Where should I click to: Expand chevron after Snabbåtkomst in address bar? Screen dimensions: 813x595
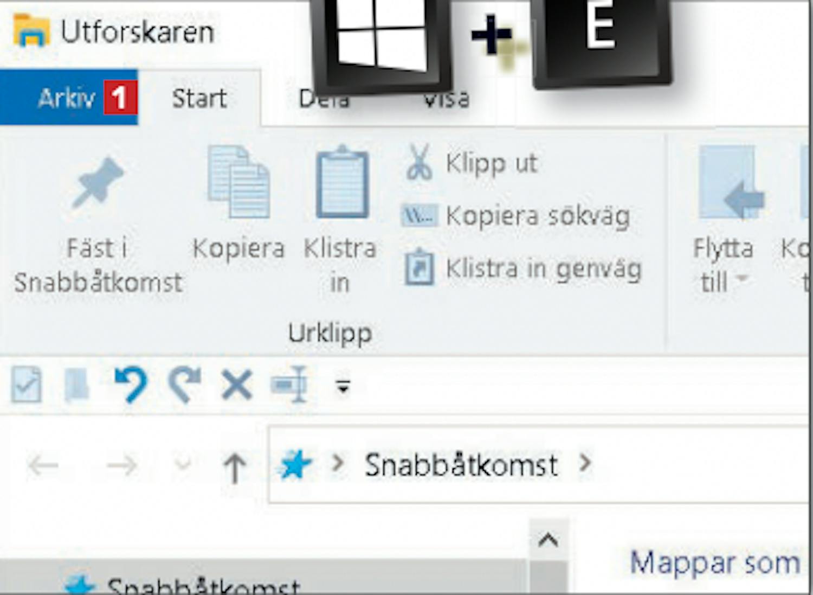click(x=585, y=463)
